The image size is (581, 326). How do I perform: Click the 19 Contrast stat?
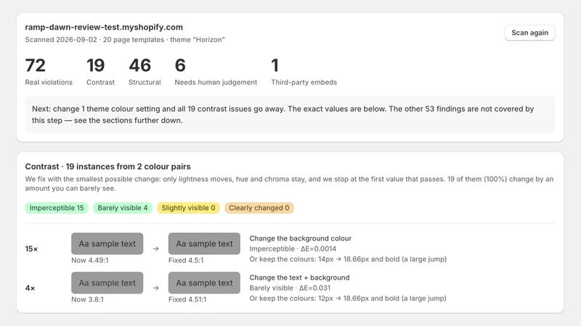click(x=100, y=72)
